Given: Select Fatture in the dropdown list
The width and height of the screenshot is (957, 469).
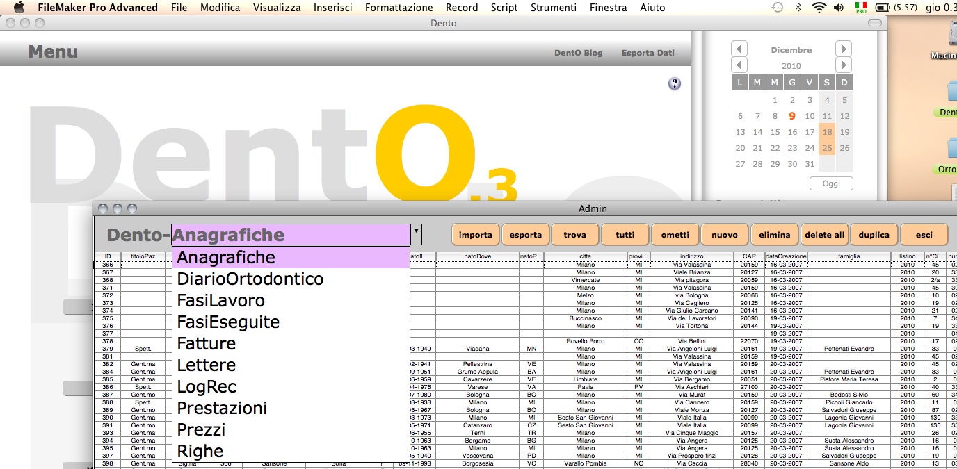Looking at the screenshot, I should tap(291, 343).
